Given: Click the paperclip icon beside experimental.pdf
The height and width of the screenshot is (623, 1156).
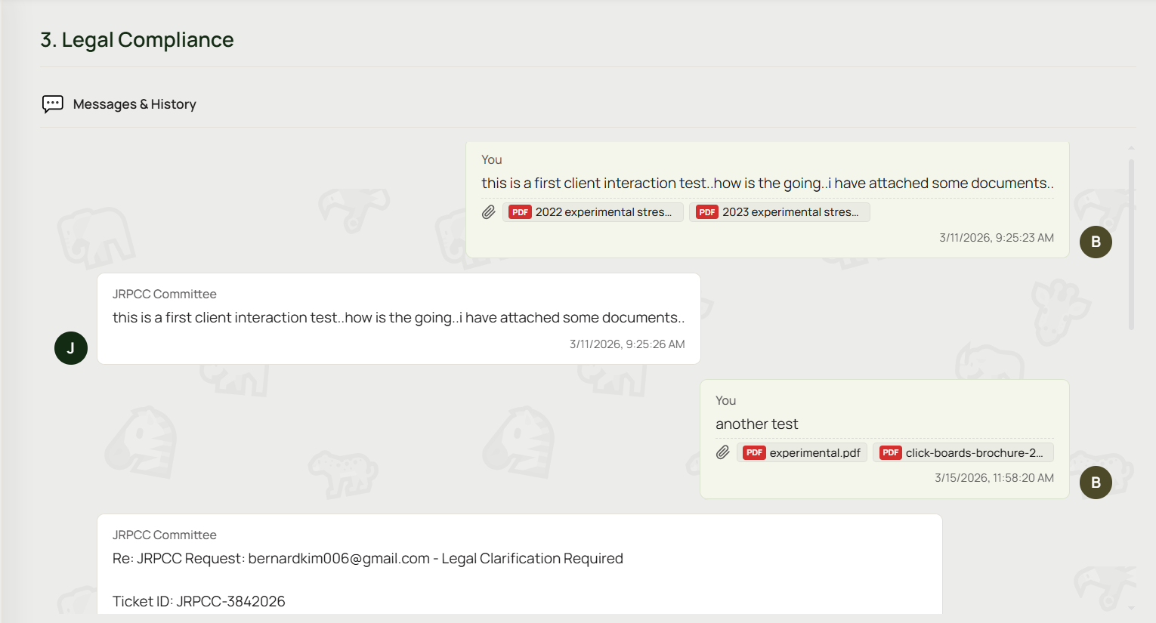Looking at the screenshot, I should [722, 452].
